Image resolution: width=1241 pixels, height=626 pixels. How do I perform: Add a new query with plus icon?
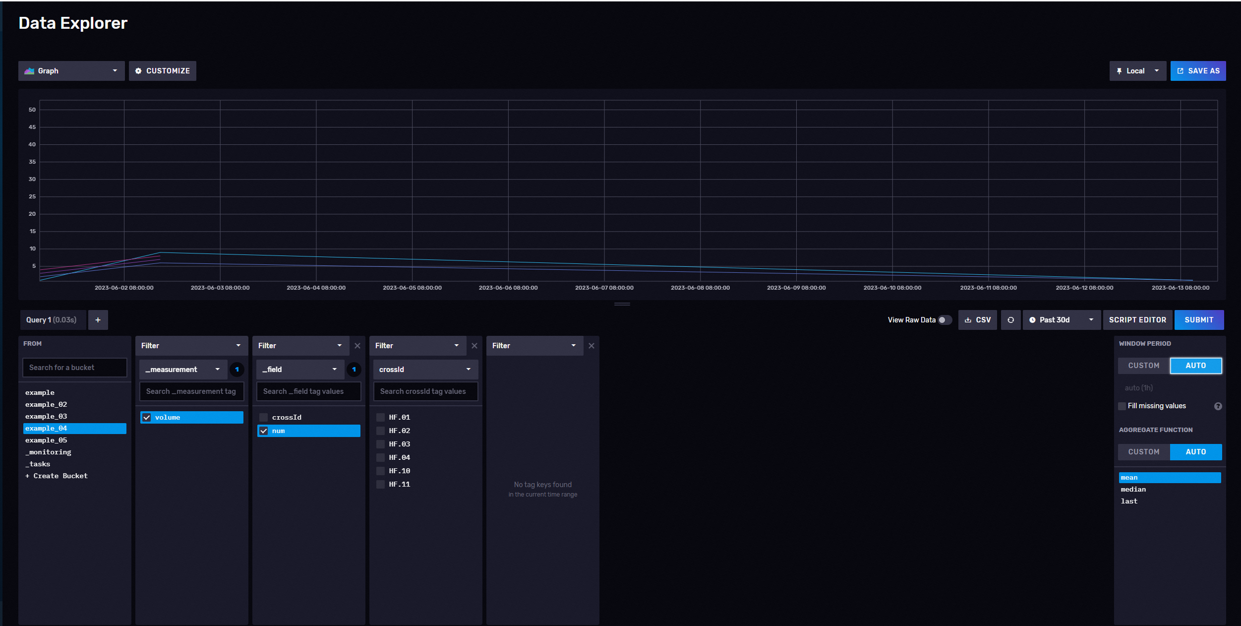click(x=98, y=320)
